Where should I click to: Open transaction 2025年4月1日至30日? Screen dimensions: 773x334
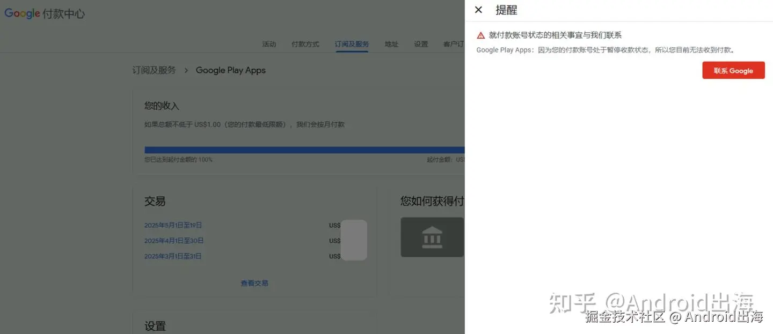tap(174, 241)
